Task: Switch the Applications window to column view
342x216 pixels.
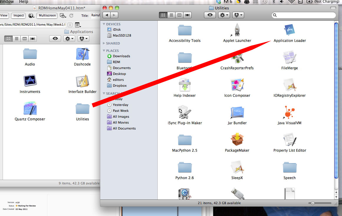Action: click(x=25, y=39)
